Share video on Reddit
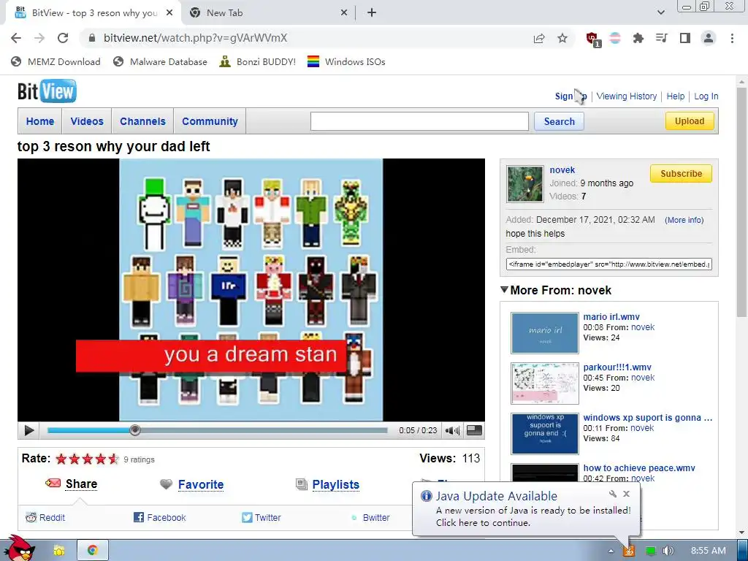 point(45,518)
